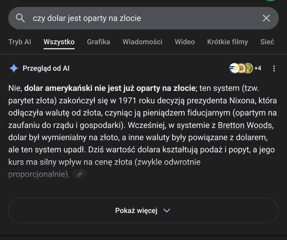Open the three-dot AI overview options menu
The image size is (287, 240).
click(x=274, y=69)
